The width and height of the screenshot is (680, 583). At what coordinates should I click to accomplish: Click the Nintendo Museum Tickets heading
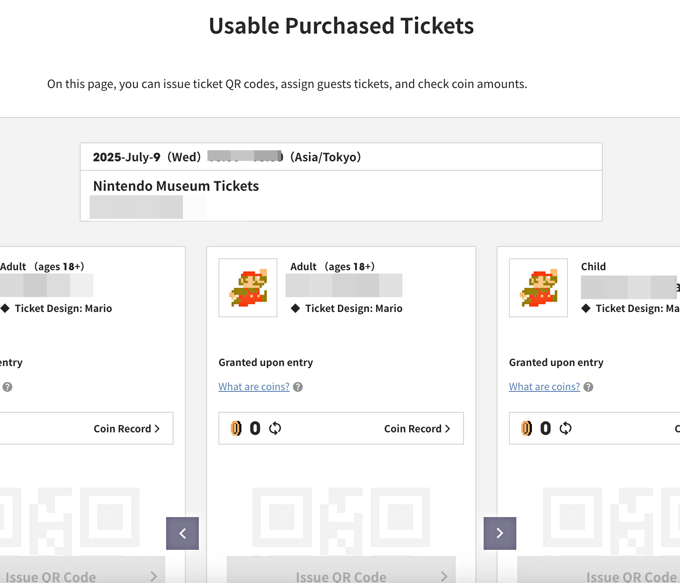(176, 186)
